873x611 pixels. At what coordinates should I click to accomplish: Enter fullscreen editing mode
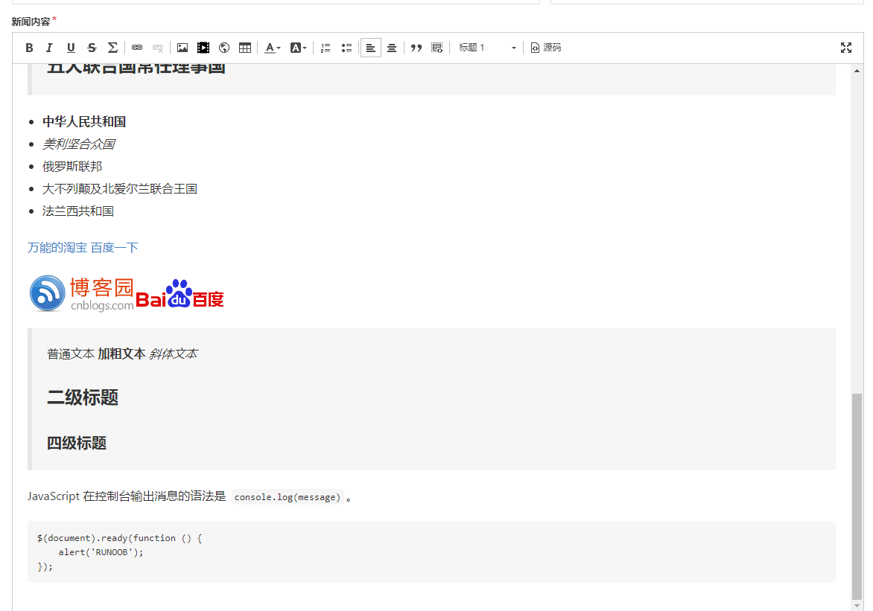(x=846, y=47)
